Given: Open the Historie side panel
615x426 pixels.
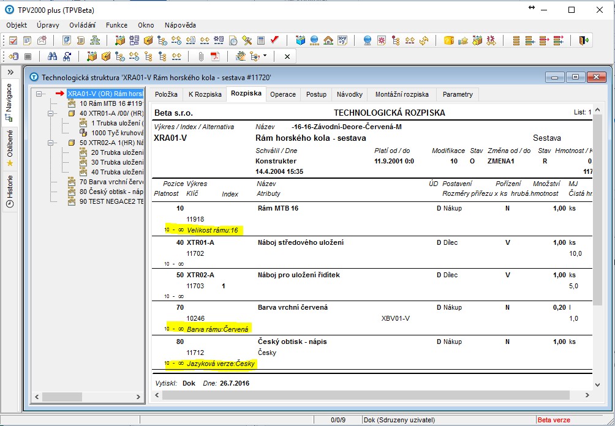Looking at the screenshot, I should tap(10, 191).
